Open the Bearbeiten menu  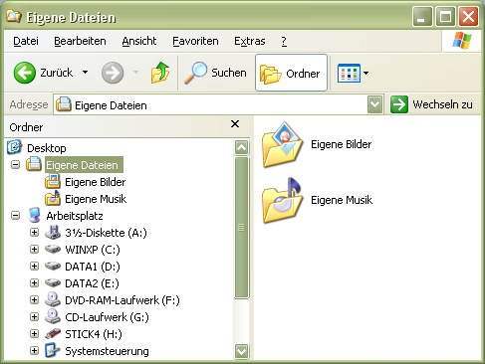[80, 41]
